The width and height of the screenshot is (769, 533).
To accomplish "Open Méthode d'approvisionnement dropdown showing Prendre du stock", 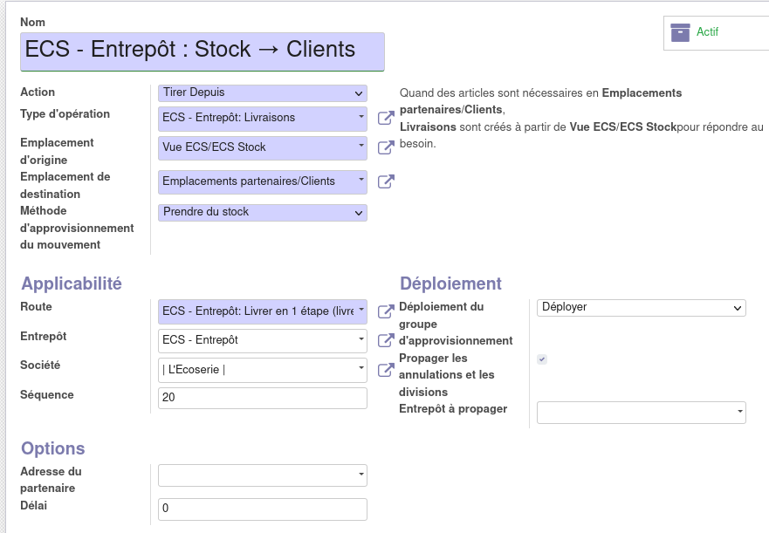I will [262, 212].
